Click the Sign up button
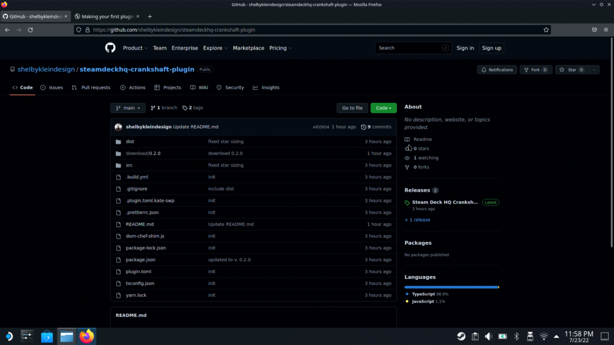Screen dimensions: 614x345 pos(492,48)
